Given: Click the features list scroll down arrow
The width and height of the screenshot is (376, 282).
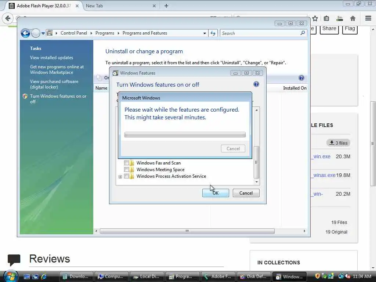Looking at the screenshot, I should coord(257,182).
